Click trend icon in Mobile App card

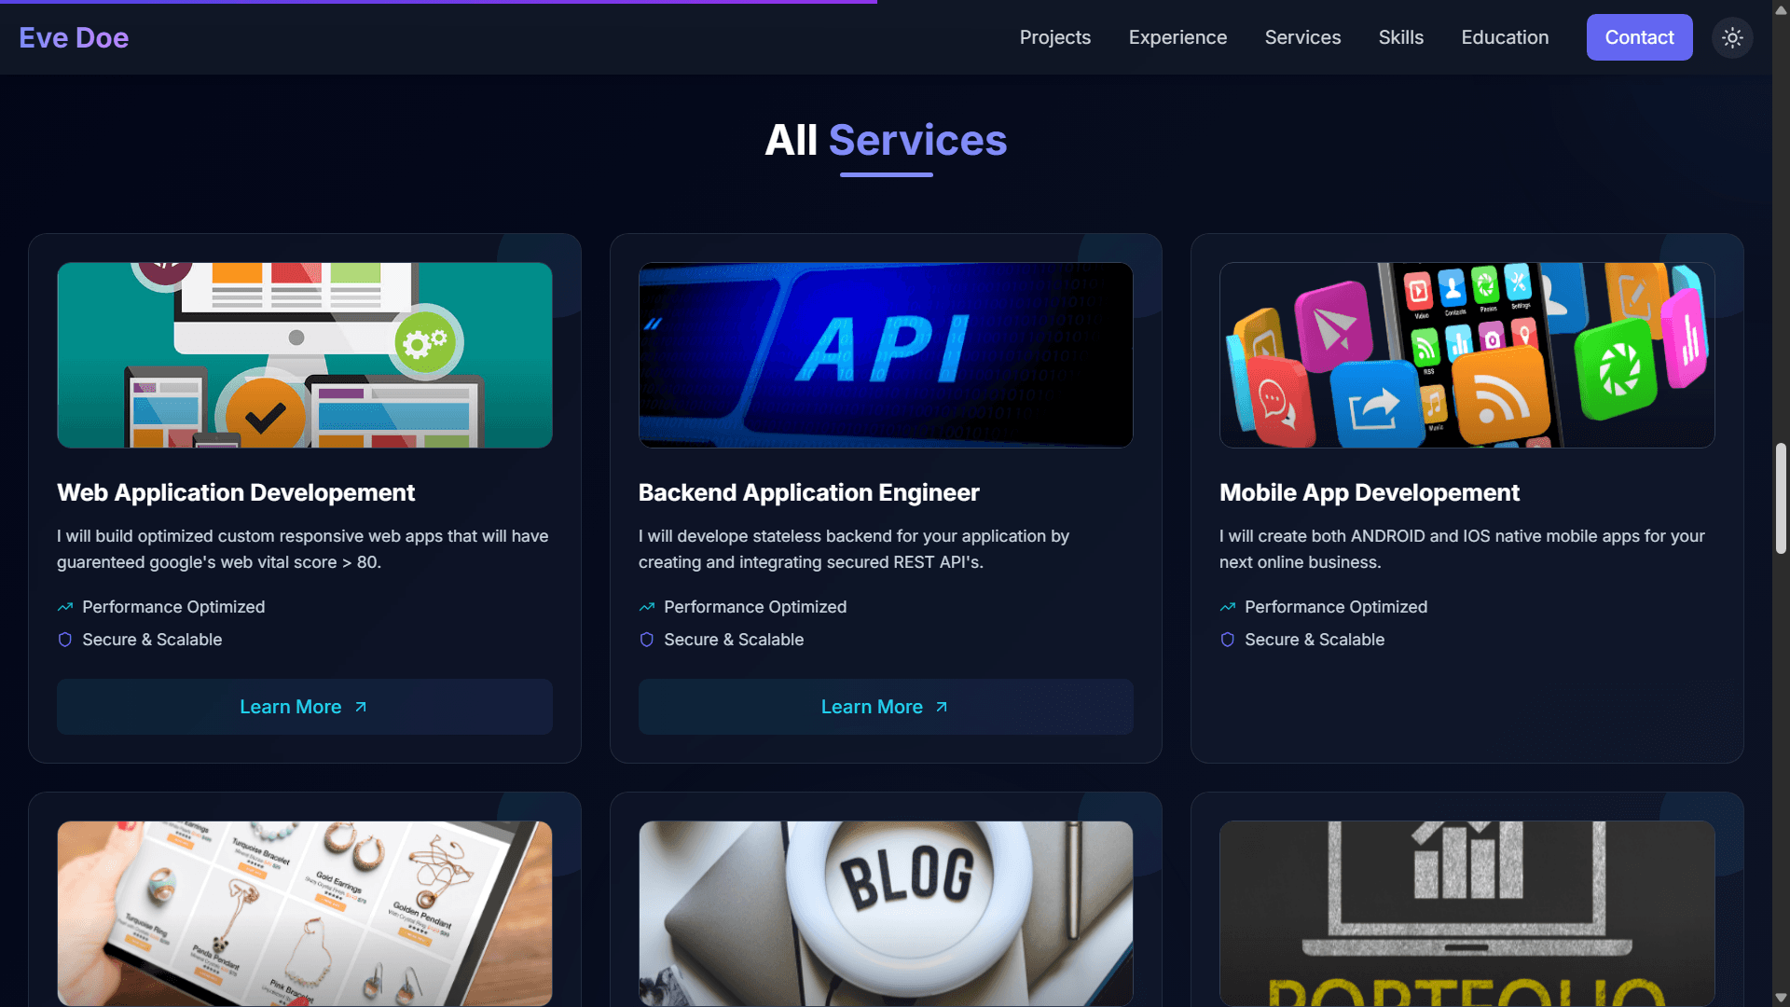[1228, 607]
